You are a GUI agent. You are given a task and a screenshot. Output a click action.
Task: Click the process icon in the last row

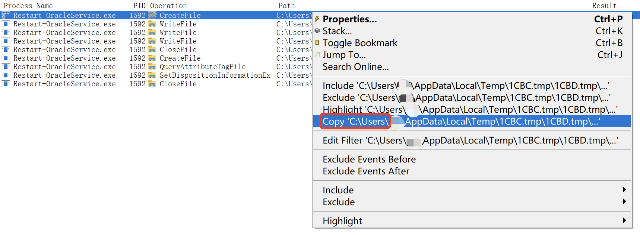[x=6, y=84]
